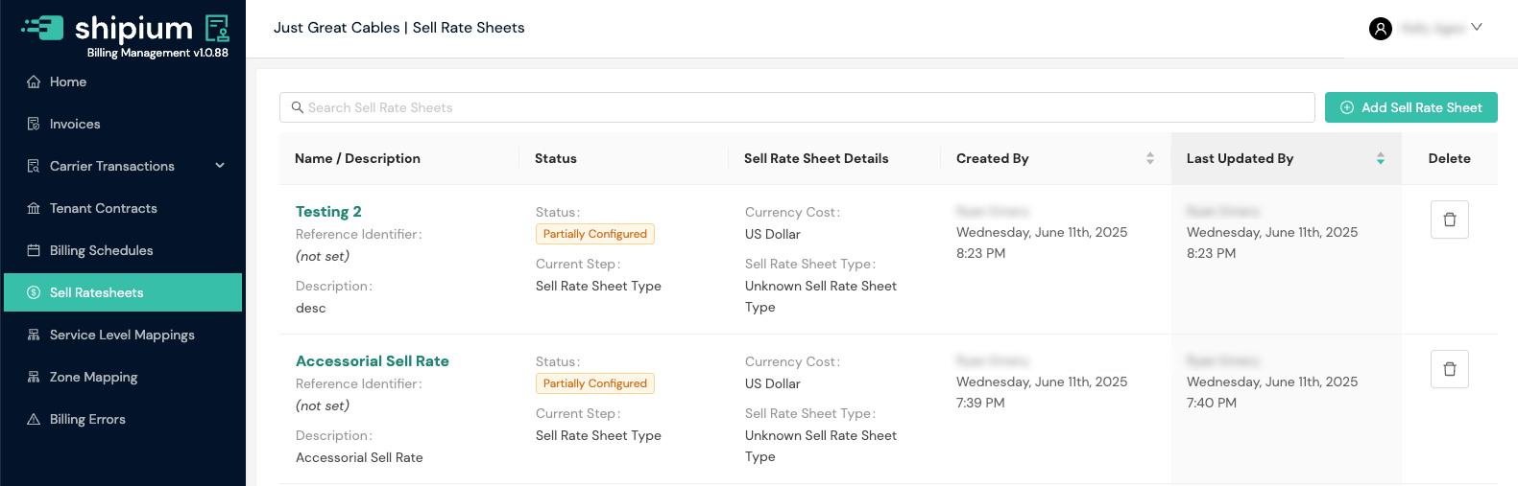Go to Billing Schedules page
The width and height of the screenshot is (1518, 486).
101,250
